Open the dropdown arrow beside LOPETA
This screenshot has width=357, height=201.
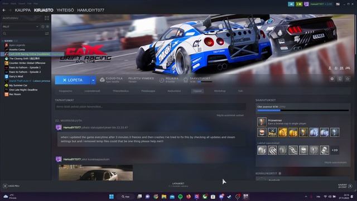tap(93, 80)
